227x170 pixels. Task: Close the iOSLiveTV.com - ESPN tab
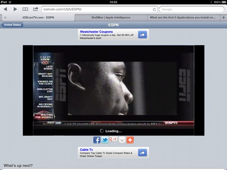(5, 18)
